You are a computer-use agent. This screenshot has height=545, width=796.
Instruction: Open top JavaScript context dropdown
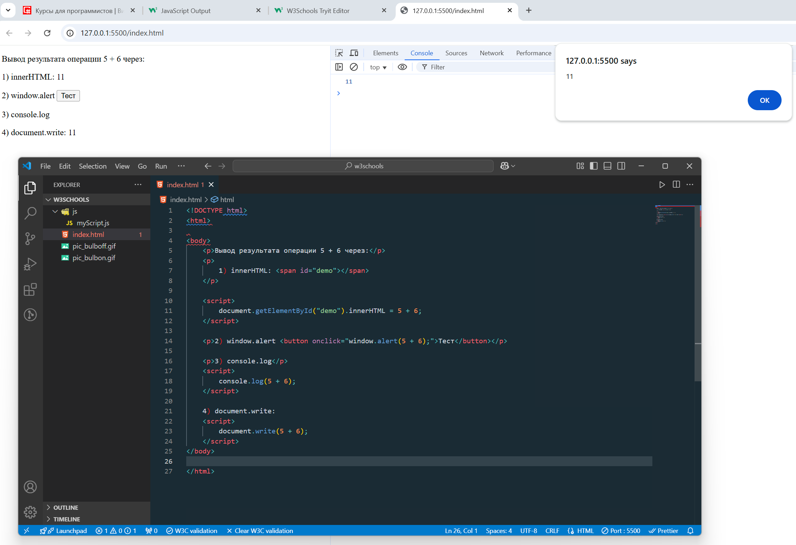tap(378, 67)
